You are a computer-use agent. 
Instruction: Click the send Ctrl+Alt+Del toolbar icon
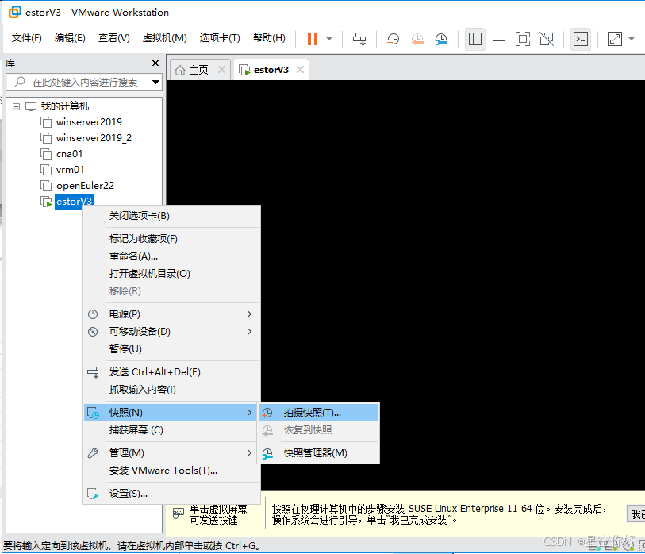tap(359, 39)
